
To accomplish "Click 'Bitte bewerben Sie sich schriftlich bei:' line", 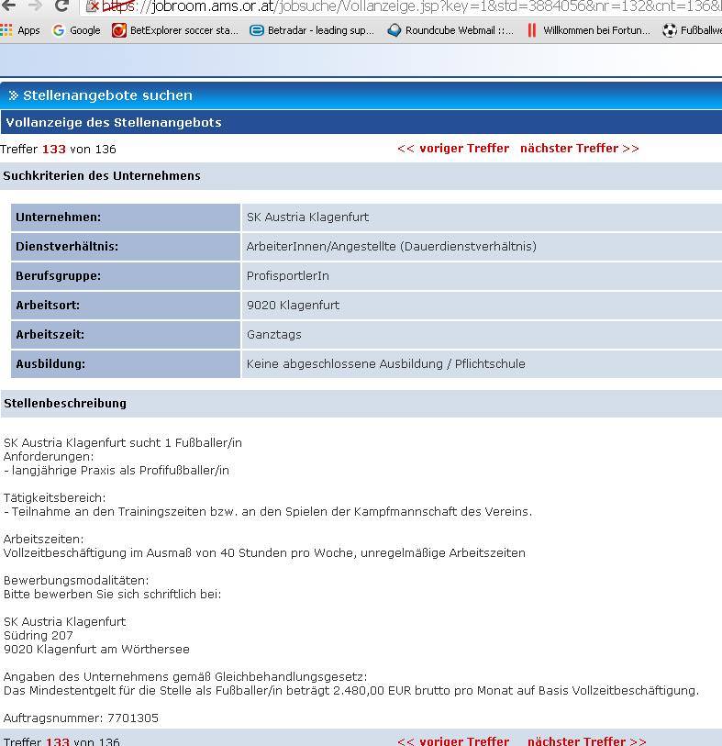I will 112,595.
